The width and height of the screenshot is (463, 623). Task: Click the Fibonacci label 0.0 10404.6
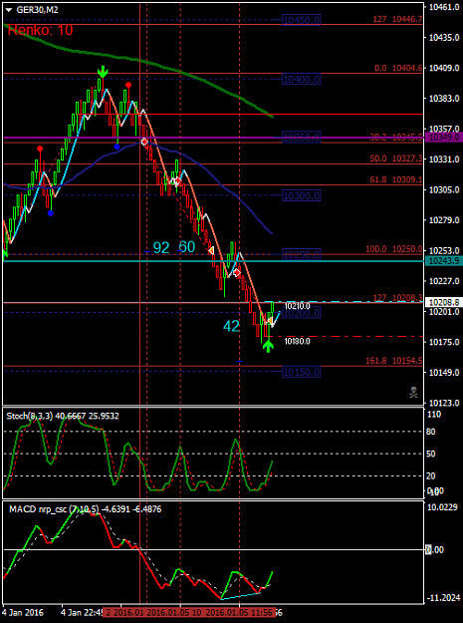(398, 69)
